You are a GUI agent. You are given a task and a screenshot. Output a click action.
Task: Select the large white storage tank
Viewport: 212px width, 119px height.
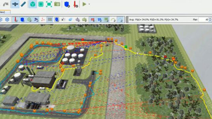pyautogui.click(x=71, y=49)
